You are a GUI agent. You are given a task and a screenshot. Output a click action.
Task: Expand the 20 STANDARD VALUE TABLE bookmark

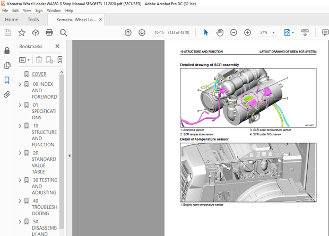[20, 153]
